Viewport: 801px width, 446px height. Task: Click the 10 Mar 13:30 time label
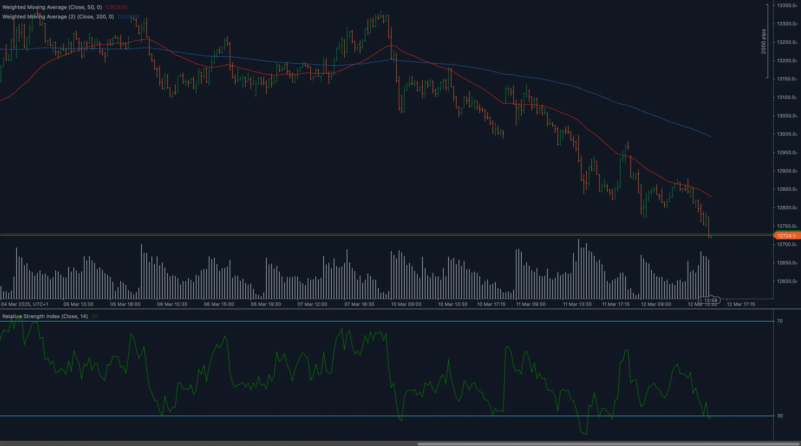(453, 304)
